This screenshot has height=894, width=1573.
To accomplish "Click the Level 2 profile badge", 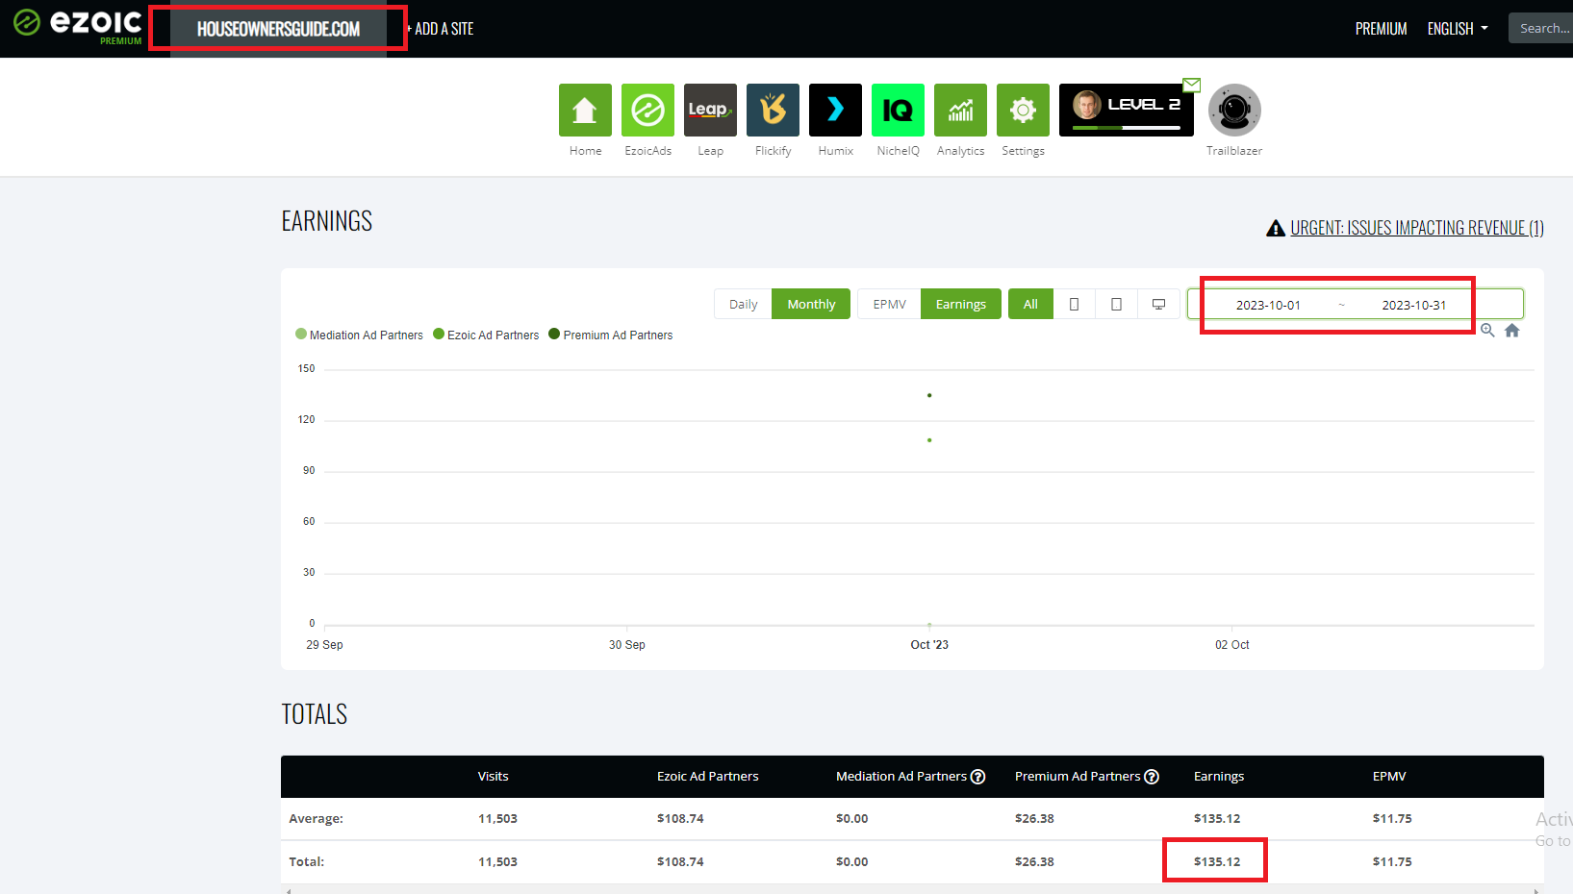I will click(1127, 110).
